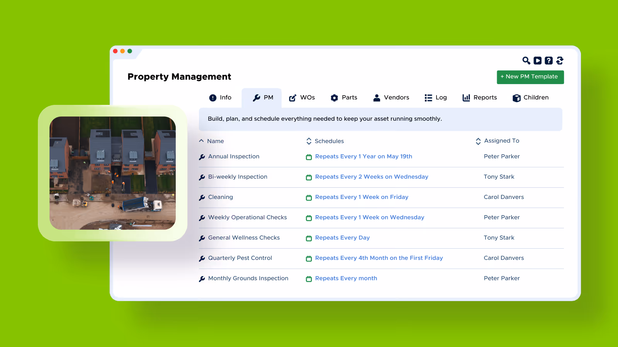Viewport: 618px width, 347px height.
Task: Refresh data using the sync arrows icon
Action: (x=560, y=61)
